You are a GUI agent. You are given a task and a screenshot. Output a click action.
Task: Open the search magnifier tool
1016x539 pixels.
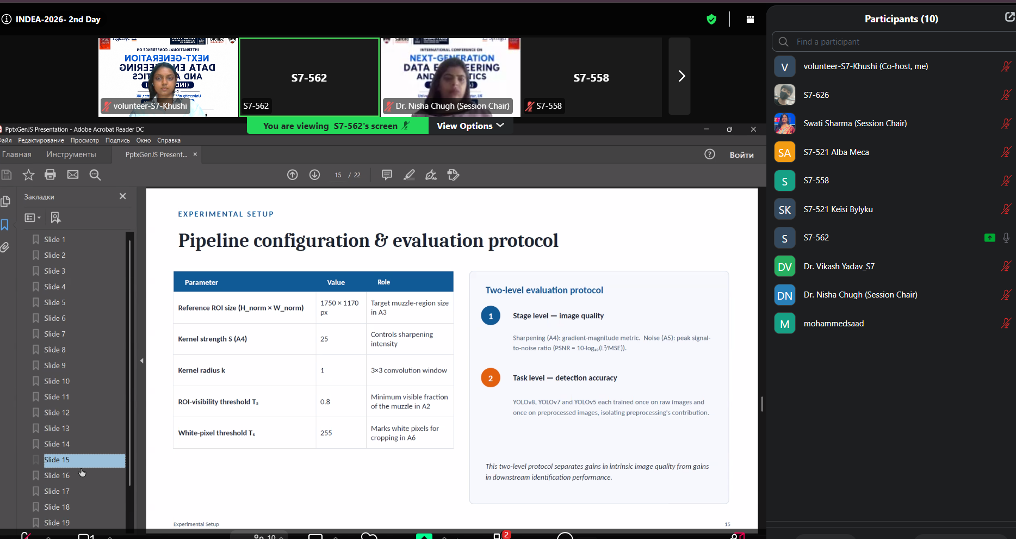(95, 175)
